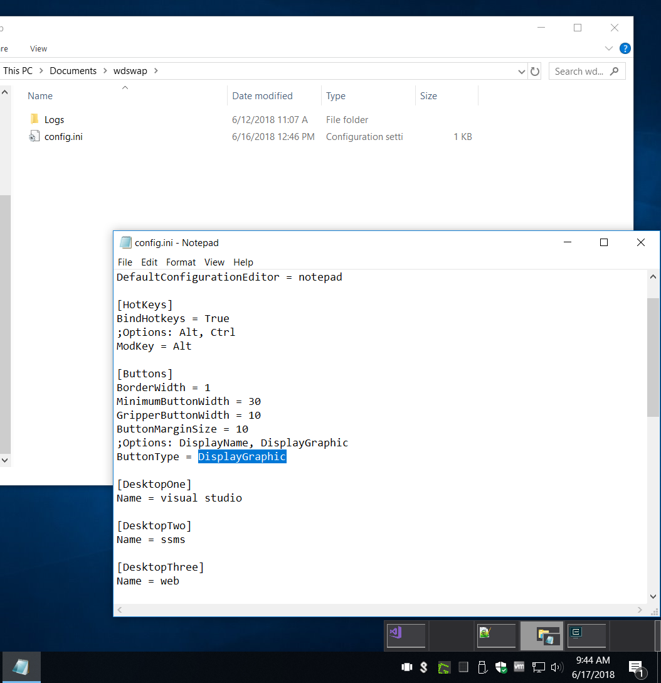Sort by Date modified column header
Screen dimensions: 661x683
(262, 96)
